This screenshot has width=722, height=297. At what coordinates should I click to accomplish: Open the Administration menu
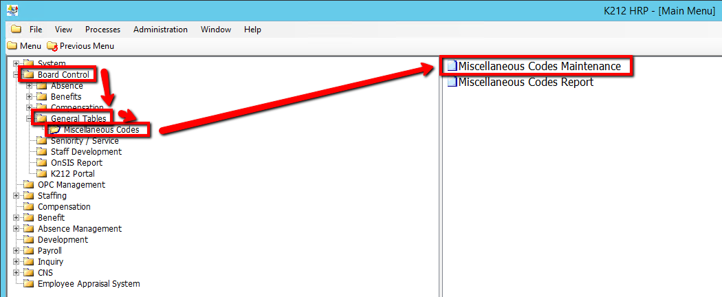point(160,30)
